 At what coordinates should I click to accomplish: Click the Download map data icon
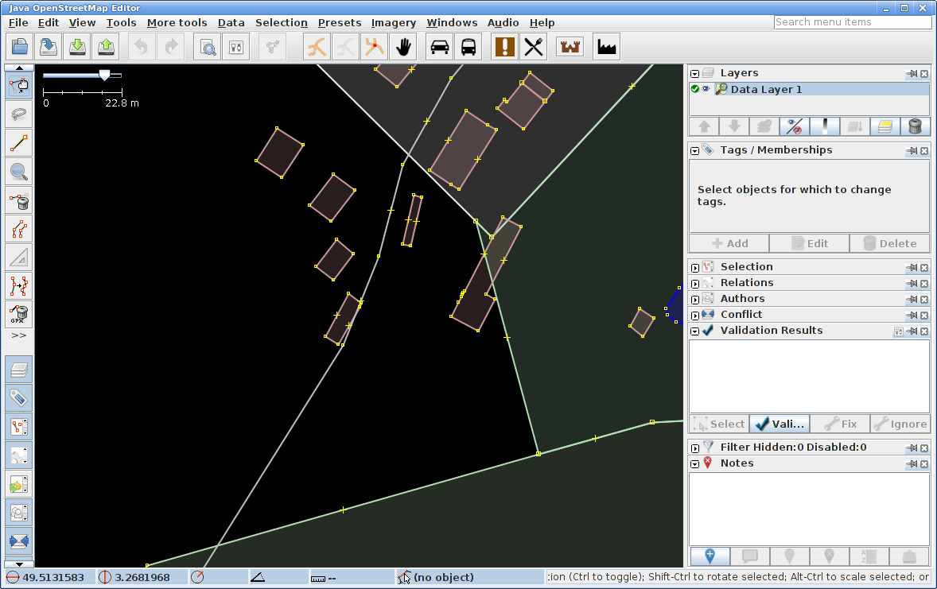coord(77,48)
